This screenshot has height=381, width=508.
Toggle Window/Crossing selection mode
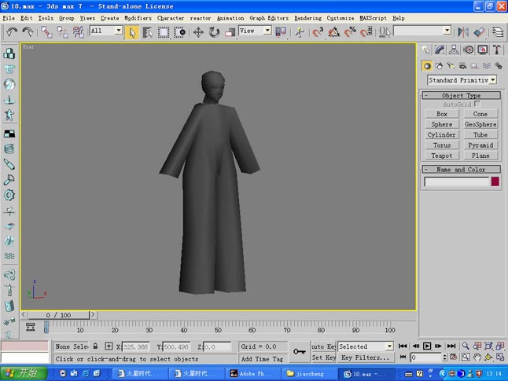[179, 32]
